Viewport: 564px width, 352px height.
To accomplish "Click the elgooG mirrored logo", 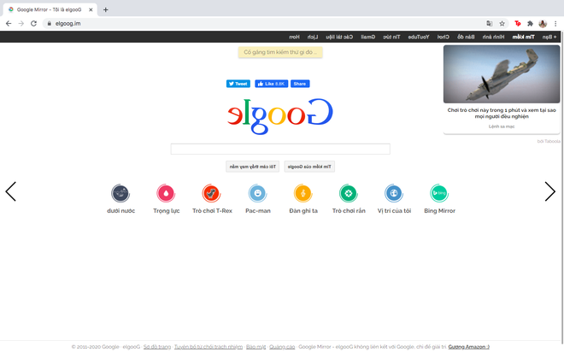I will (x=280, y=116).
